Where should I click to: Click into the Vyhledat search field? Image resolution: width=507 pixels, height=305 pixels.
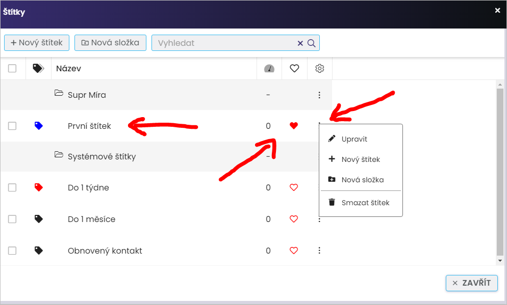224,43
